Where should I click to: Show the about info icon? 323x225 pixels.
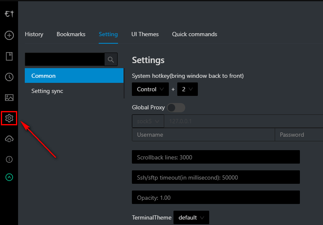(9, 159)
